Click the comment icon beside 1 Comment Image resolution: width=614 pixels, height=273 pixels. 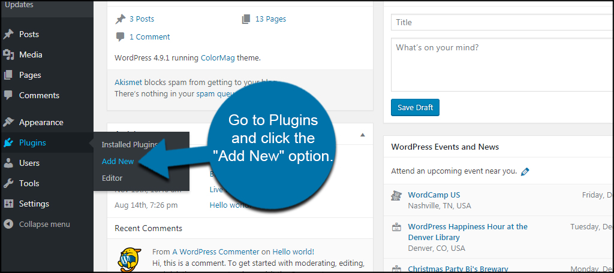pyautogui.click(x=120, y=38)
